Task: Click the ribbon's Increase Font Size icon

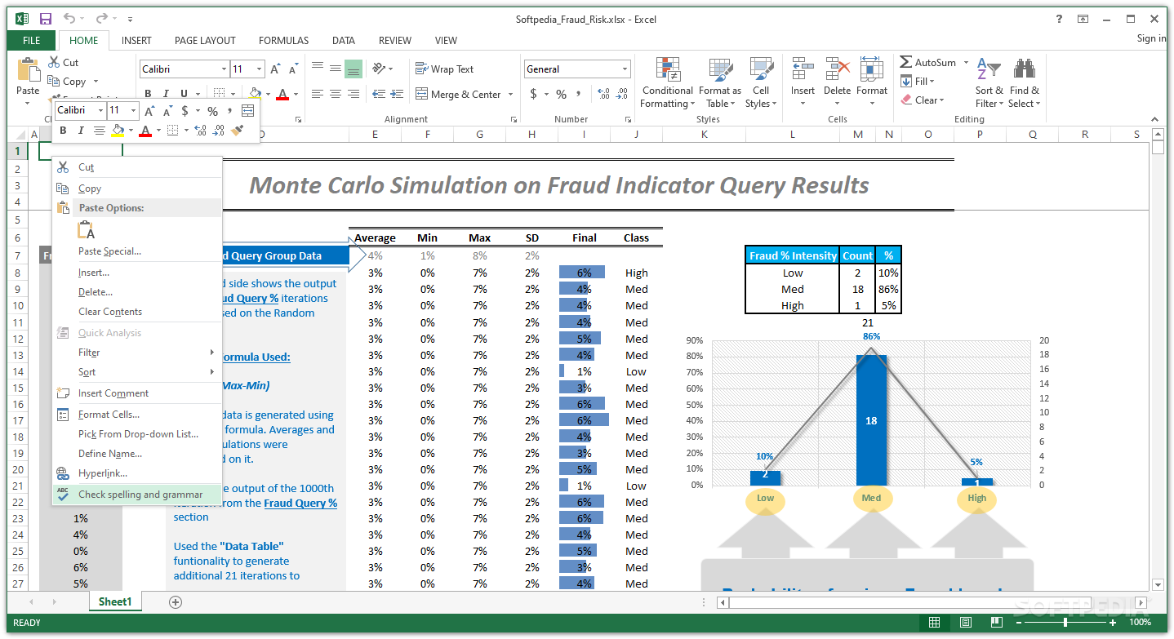Action: [275, 69]
